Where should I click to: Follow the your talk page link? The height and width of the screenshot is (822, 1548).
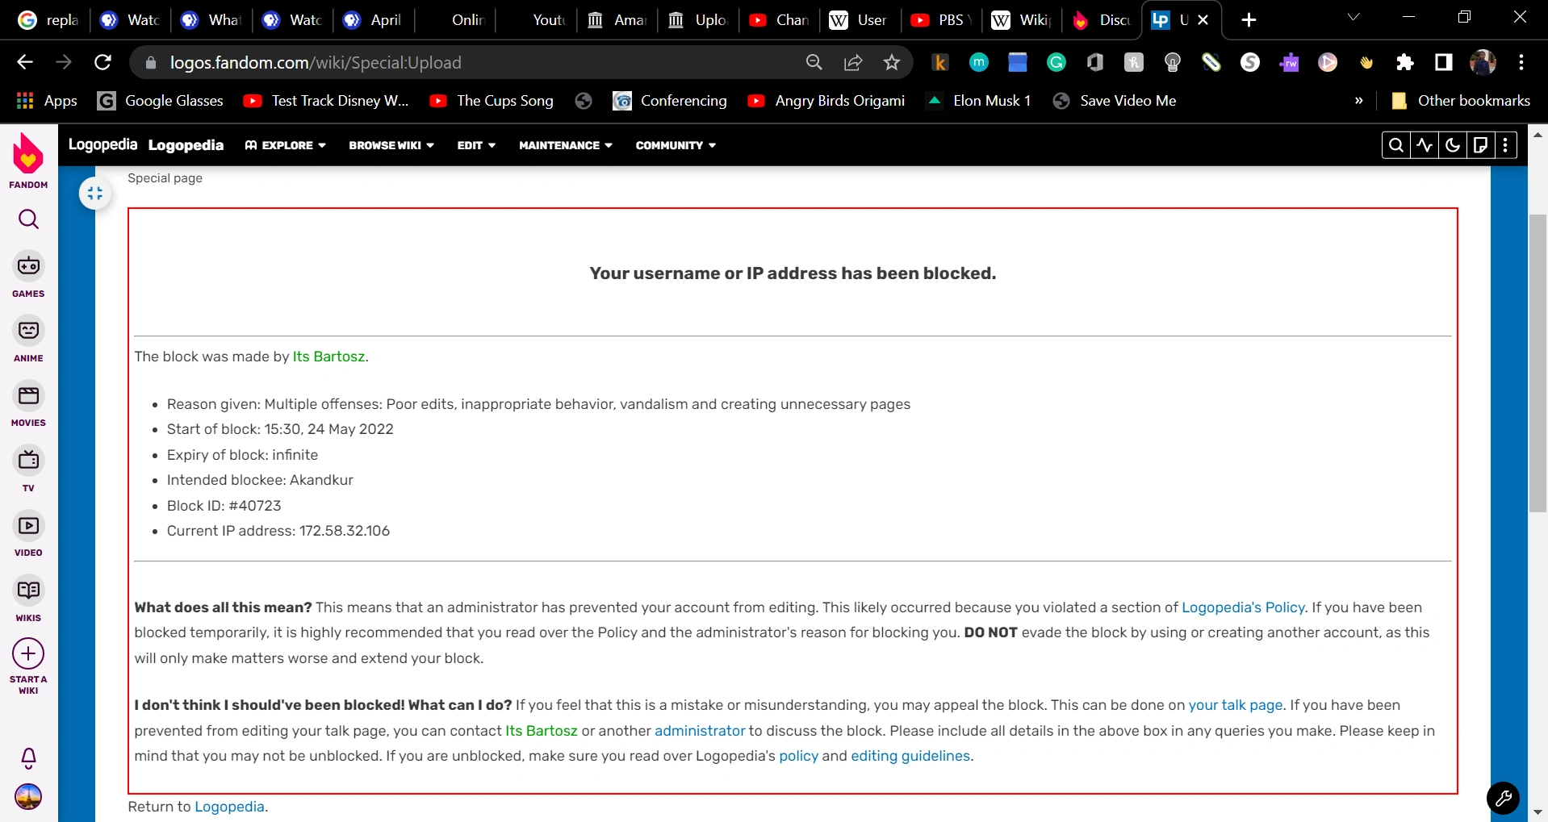pyautogui.click(x=1235, y=705)
